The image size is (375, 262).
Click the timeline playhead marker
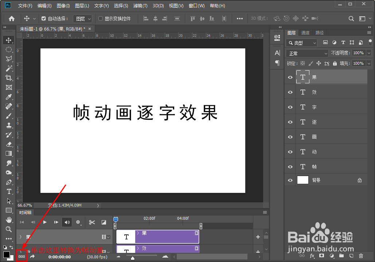[116, 219]
